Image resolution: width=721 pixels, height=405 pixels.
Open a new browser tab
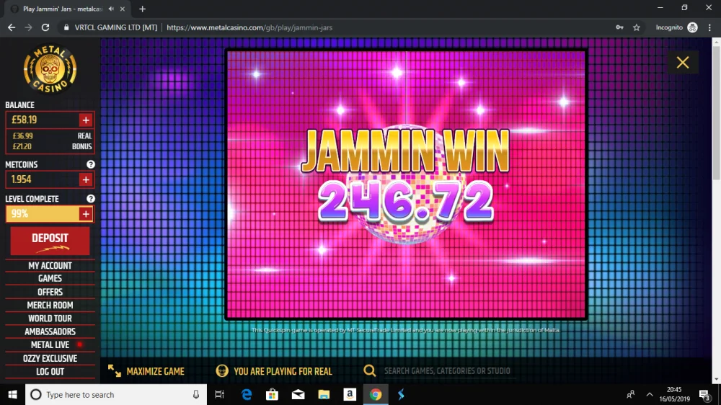coord(143,9)
